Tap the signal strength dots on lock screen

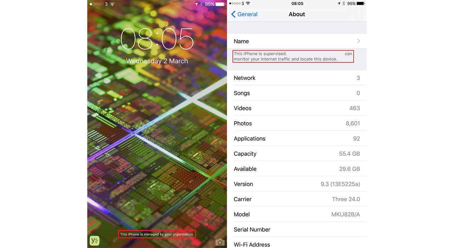pos(96,4)
